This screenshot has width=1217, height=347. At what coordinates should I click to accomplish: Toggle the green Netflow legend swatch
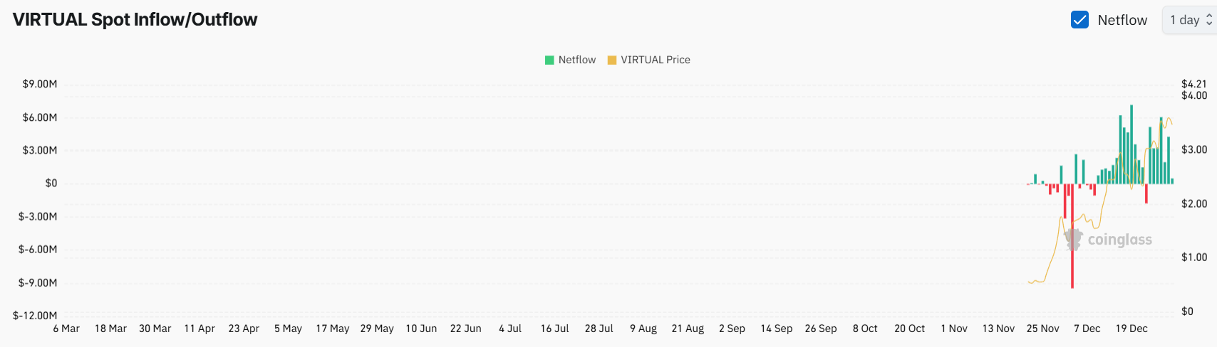[549, 60]
